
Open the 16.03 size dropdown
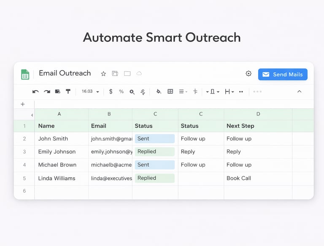pyautogui.click(x=90, y=91)
